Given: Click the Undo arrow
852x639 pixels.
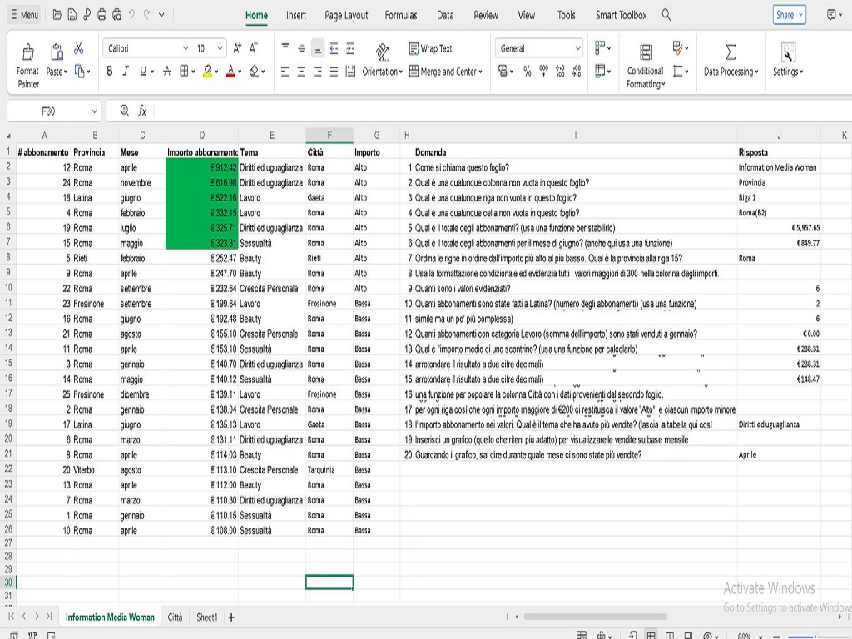Looking at the screenshot, I should click(x=131, y=15).
